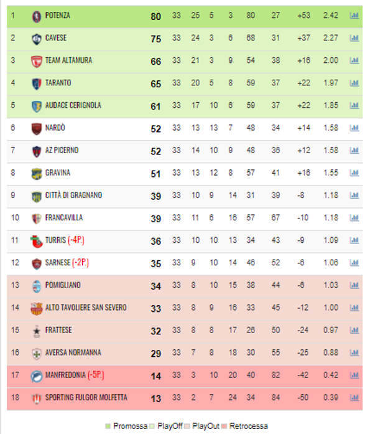Open the stats chart icon for Nardò

354,128
